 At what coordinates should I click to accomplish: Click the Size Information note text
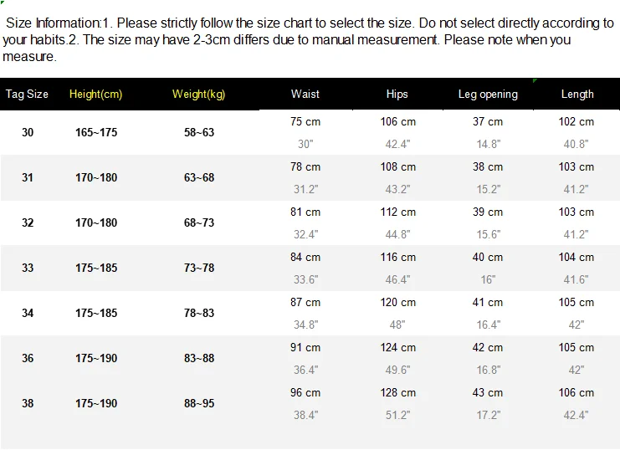click(309, 39)
